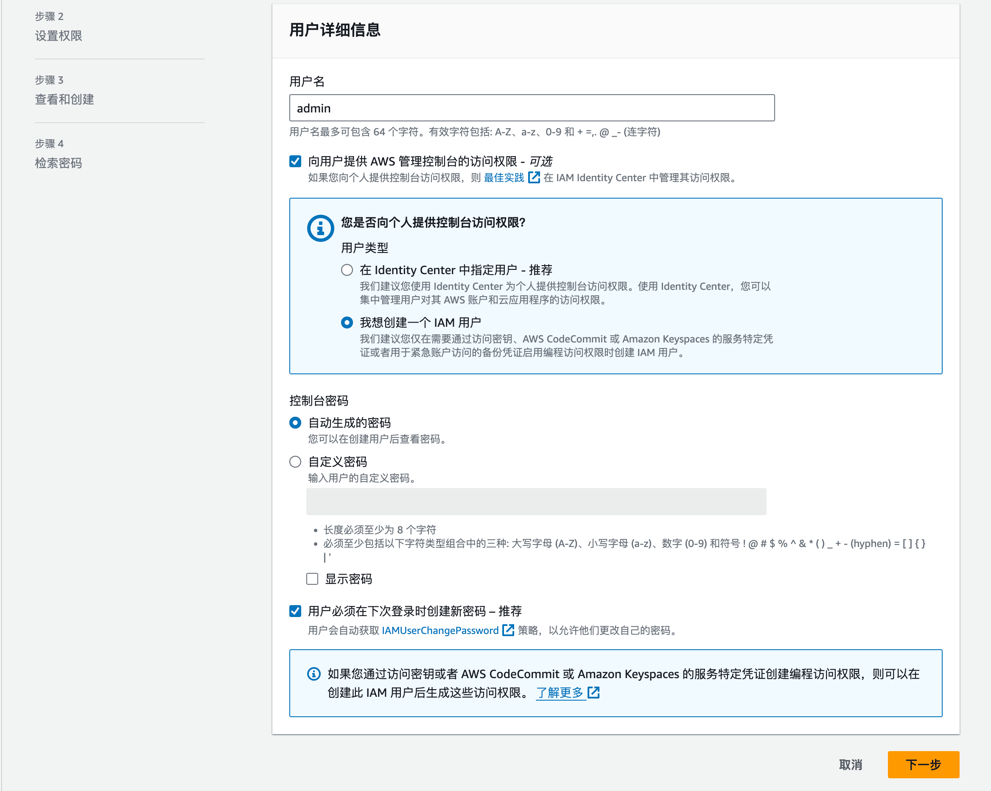Choose 自动生成的密码 radio button
Screen dimensions: 991x791
point(295,423)
